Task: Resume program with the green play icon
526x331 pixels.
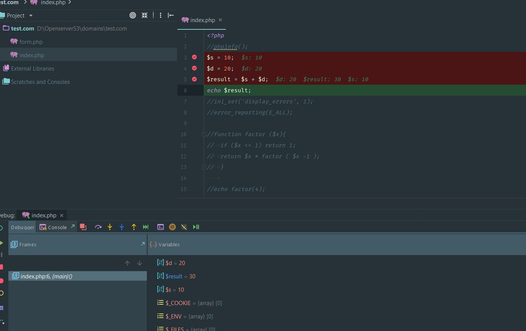Action: [x=1, y=243]
